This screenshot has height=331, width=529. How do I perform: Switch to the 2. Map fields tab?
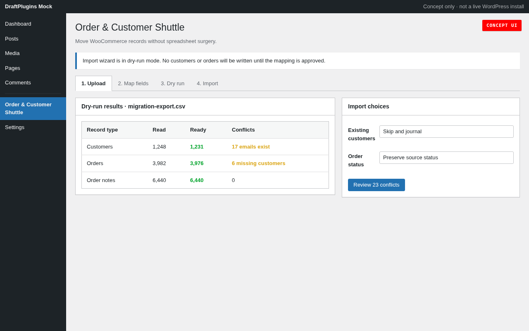tap(133, 84)
